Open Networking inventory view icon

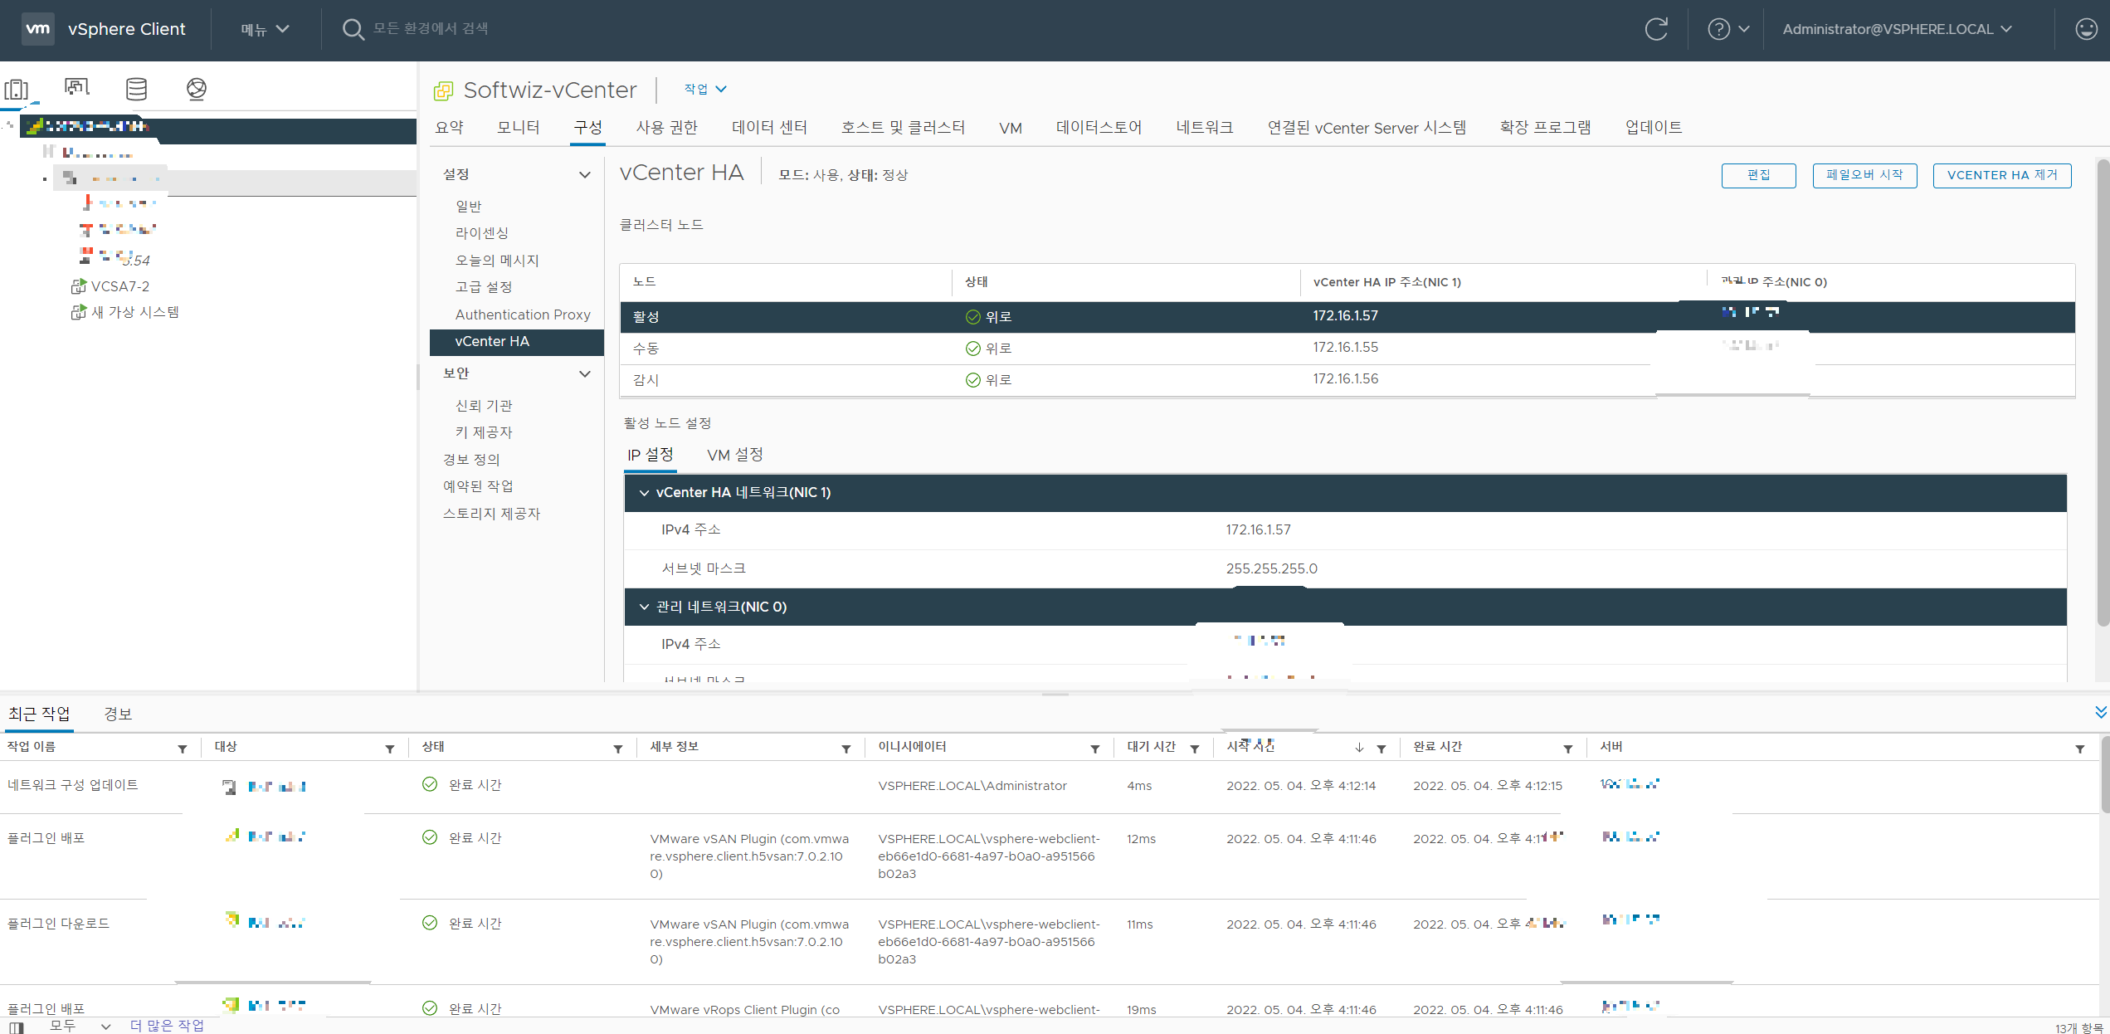point(197,89)
